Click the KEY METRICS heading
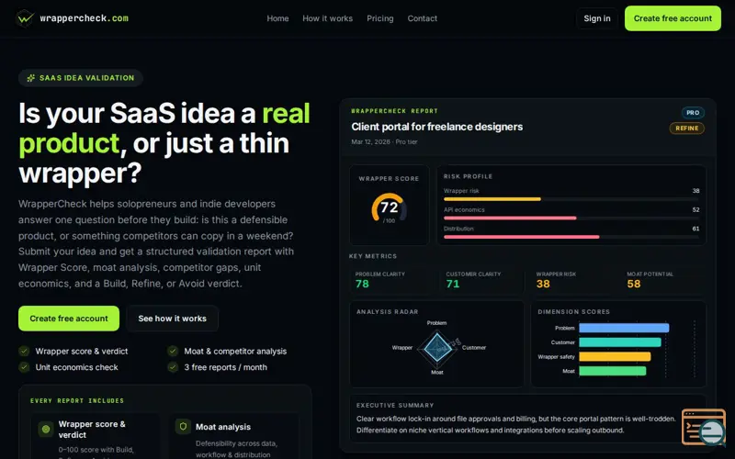Viewport: 735px width, 459px height. click(x=373, y=256)
